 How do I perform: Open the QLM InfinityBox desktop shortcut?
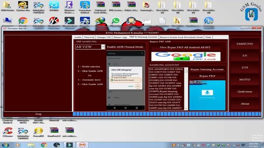tap(38, 7)
